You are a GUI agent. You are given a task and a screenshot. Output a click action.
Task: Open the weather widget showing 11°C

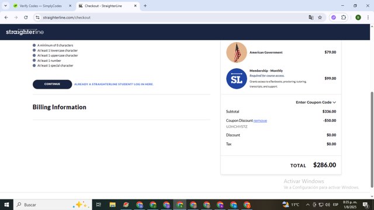click(290, 205)
